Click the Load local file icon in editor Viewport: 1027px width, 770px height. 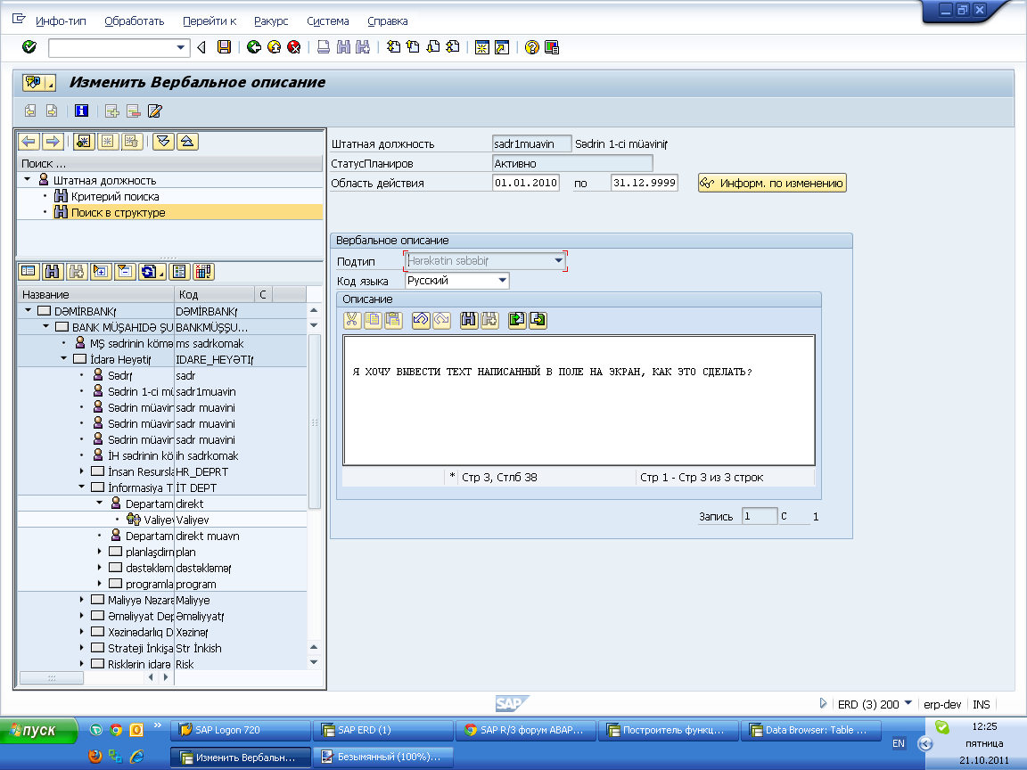point(517,320)
